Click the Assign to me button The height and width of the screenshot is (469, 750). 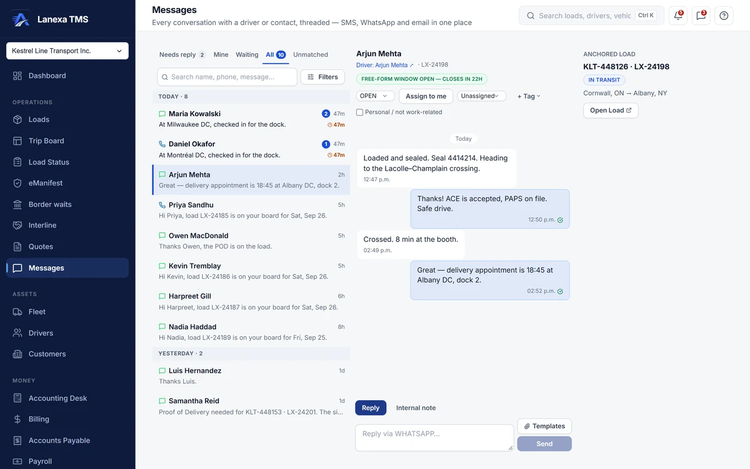(x=426, y=96)
